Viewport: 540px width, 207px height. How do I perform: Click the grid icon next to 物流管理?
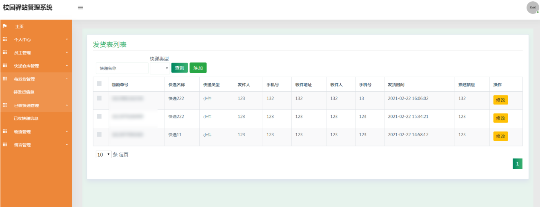(x=5, y=131)
